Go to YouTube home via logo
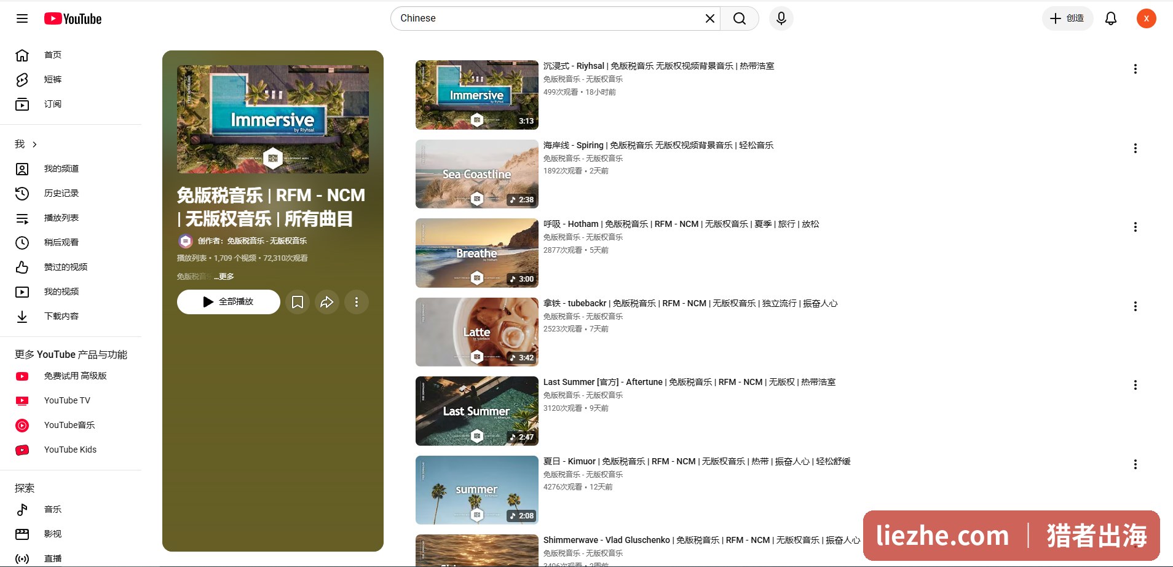 click(x=73, y=18)
